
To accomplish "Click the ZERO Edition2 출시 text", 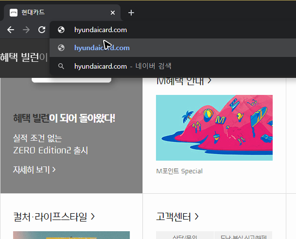I will point(51,150).
